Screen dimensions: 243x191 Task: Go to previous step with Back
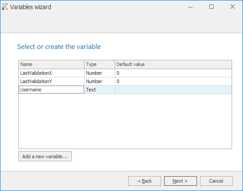[144, 181]
